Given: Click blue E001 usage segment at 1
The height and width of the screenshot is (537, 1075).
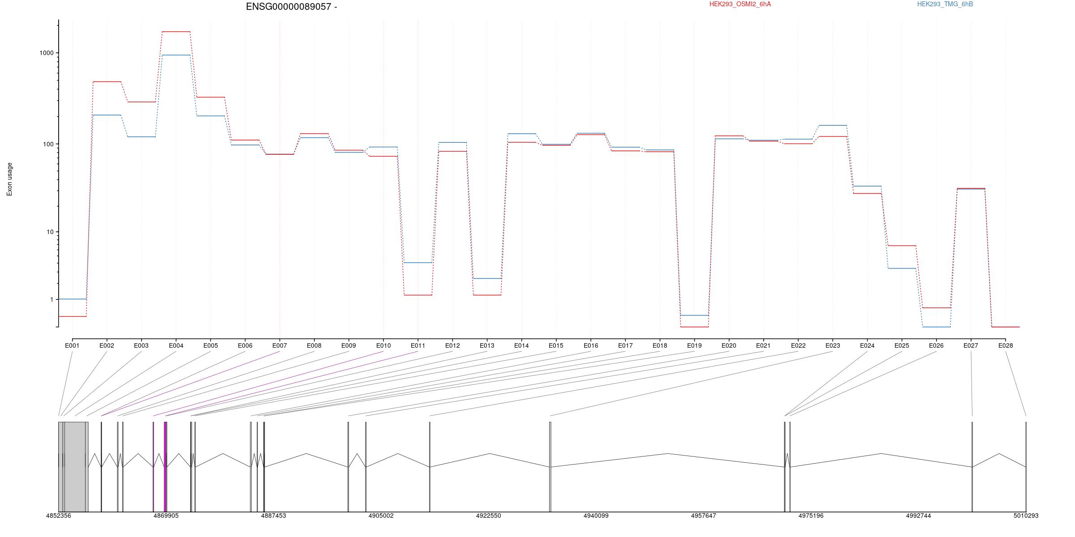Looking at the screenshot, I should [x=72, y=299].
